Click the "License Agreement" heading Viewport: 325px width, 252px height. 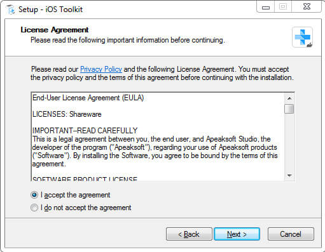pyautogui.click(x=55, y=30)
